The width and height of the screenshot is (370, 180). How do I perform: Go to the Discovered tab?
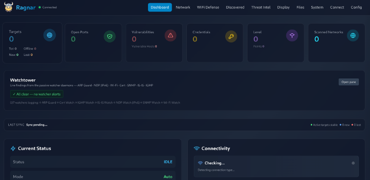point(235,7)
